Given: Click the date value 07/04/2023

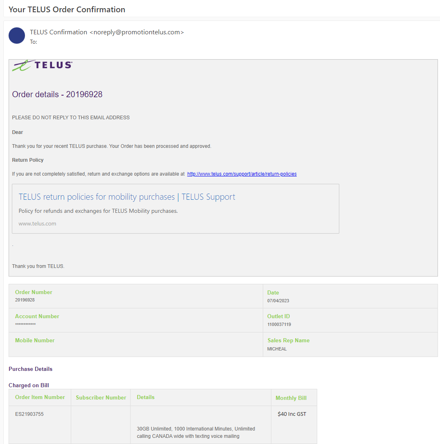Looking at the screenshot, I should [278, 301].
